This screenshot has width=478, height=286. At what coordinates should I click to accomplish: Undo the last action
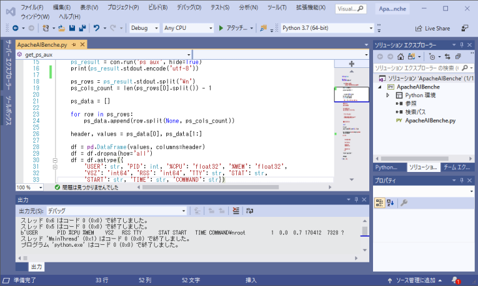point(96,28)
